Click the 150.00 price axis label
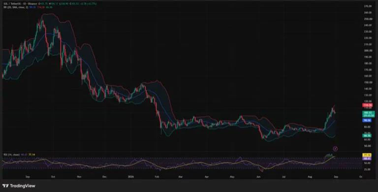This screenshot has width=378, height=192. point(368,82)
